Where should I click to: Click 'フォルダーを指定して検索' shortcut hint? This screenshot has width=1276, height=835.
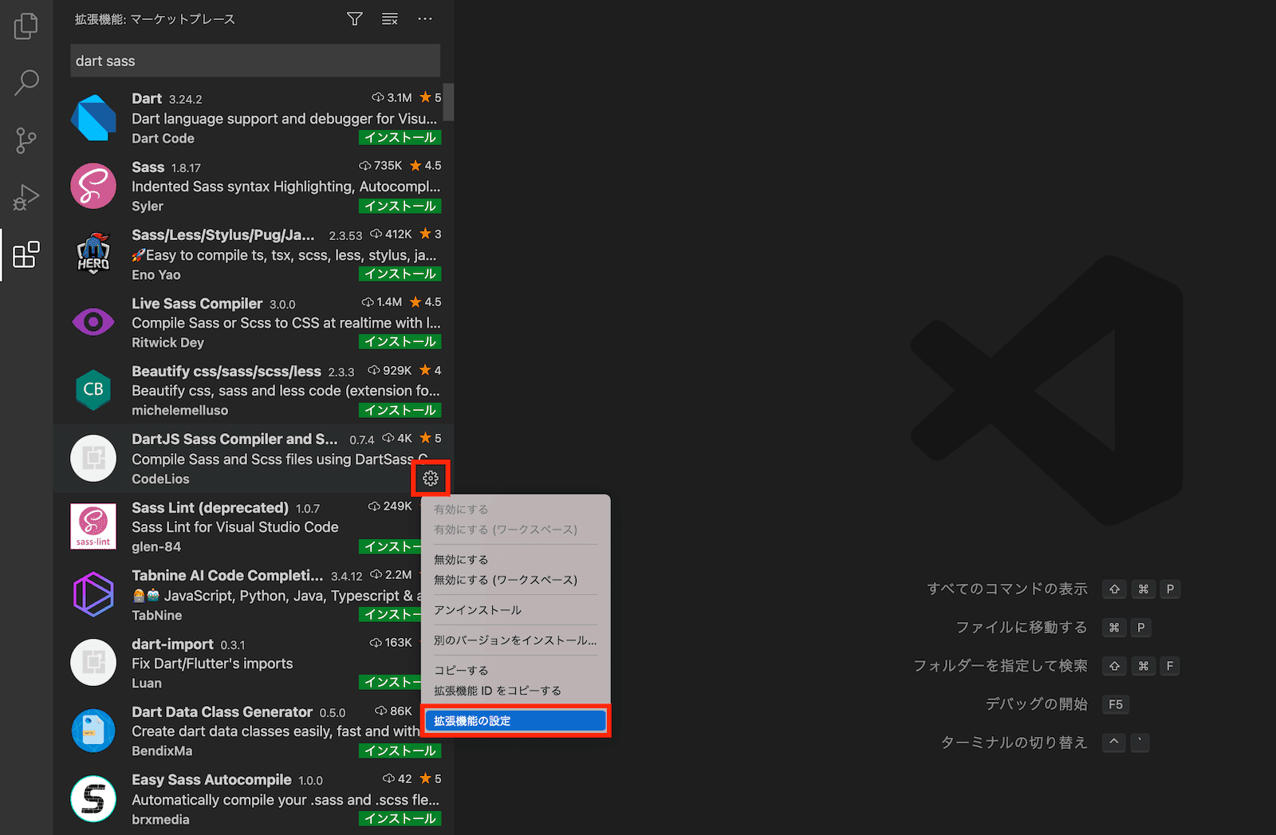[1000, 665]
